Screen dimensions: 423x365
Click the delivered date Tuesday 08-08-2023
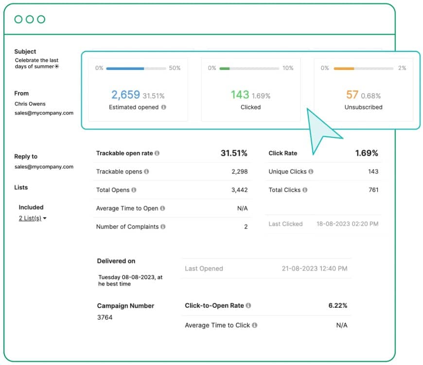(x=130, y=281)
